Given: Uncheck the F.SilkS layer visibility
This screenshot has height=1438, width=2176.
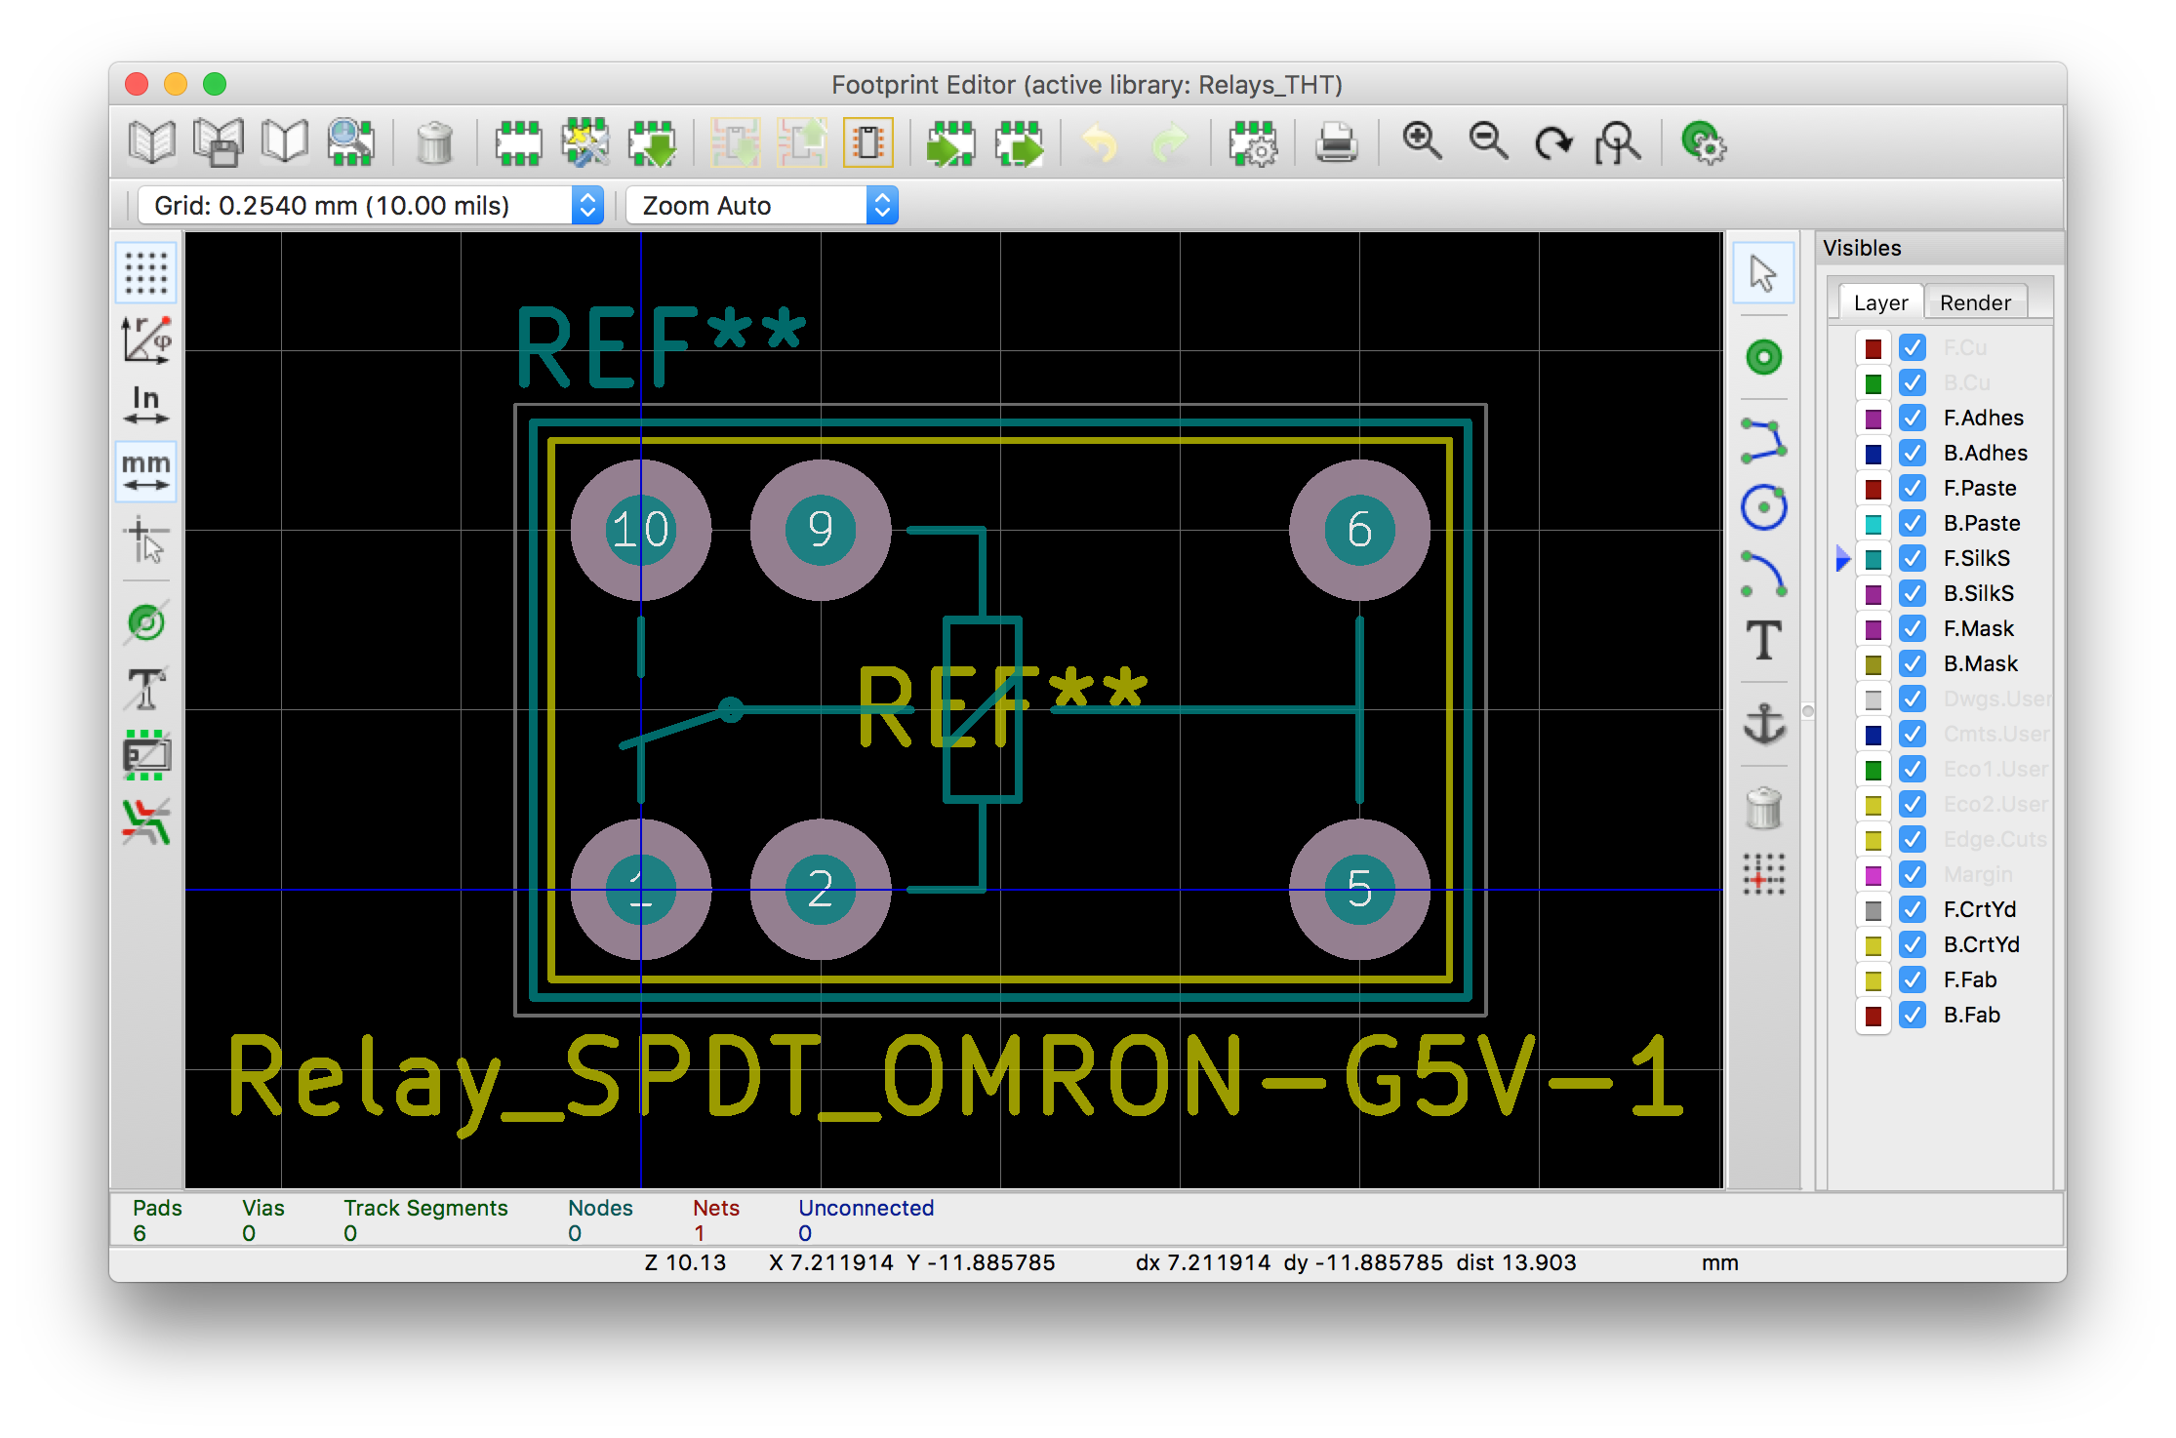Looking at the screenshot, I should [x=1913, y=558].
